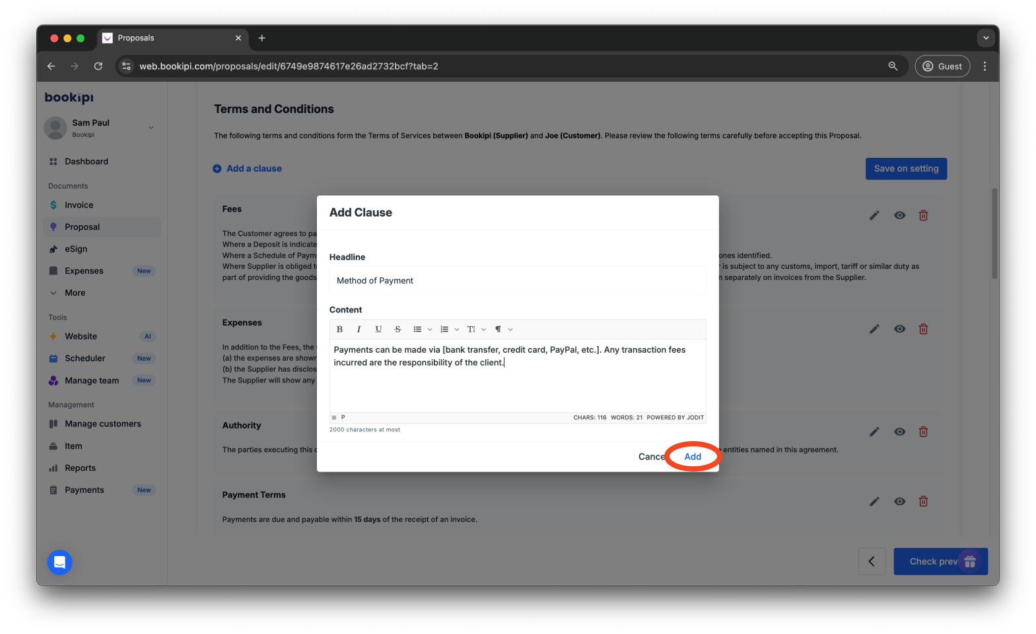The width and height of the screenshot is (1036, 634).
Task: Delete the Authority clause
Action: pos(924,432)
